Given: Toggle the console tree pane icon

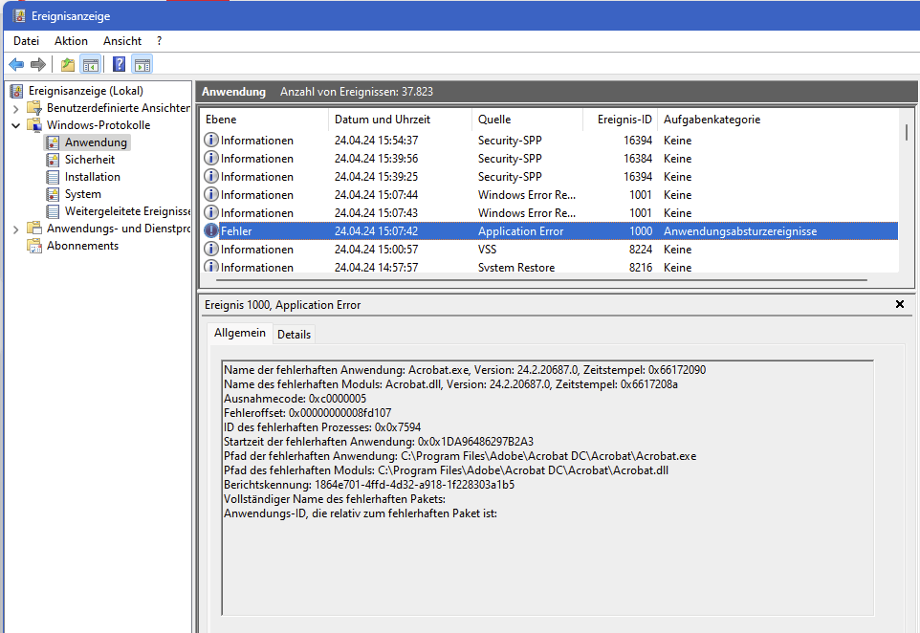Looking at the screenshot, I should [91, 65].
